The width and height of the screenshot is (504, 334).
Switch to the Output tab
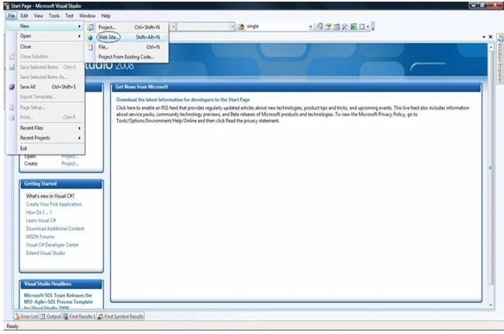point(50,317)
